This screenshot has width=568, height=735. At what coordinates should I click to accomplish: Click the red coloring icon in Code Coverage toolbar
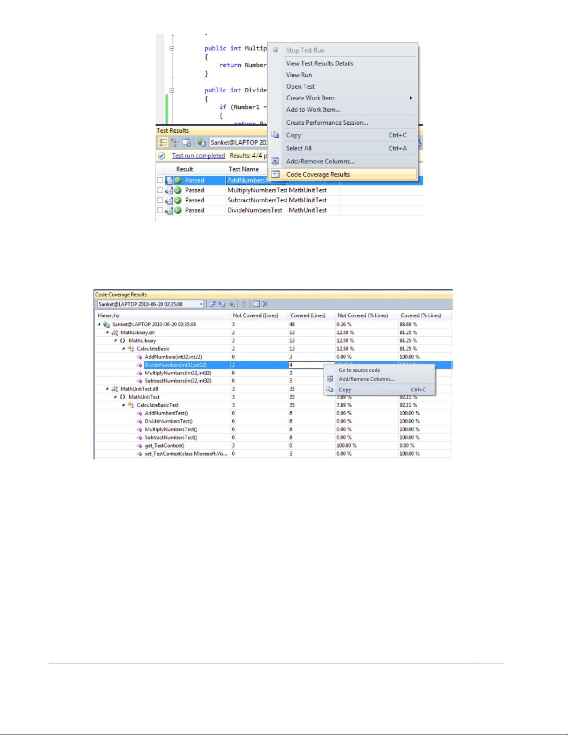point(243,304)
